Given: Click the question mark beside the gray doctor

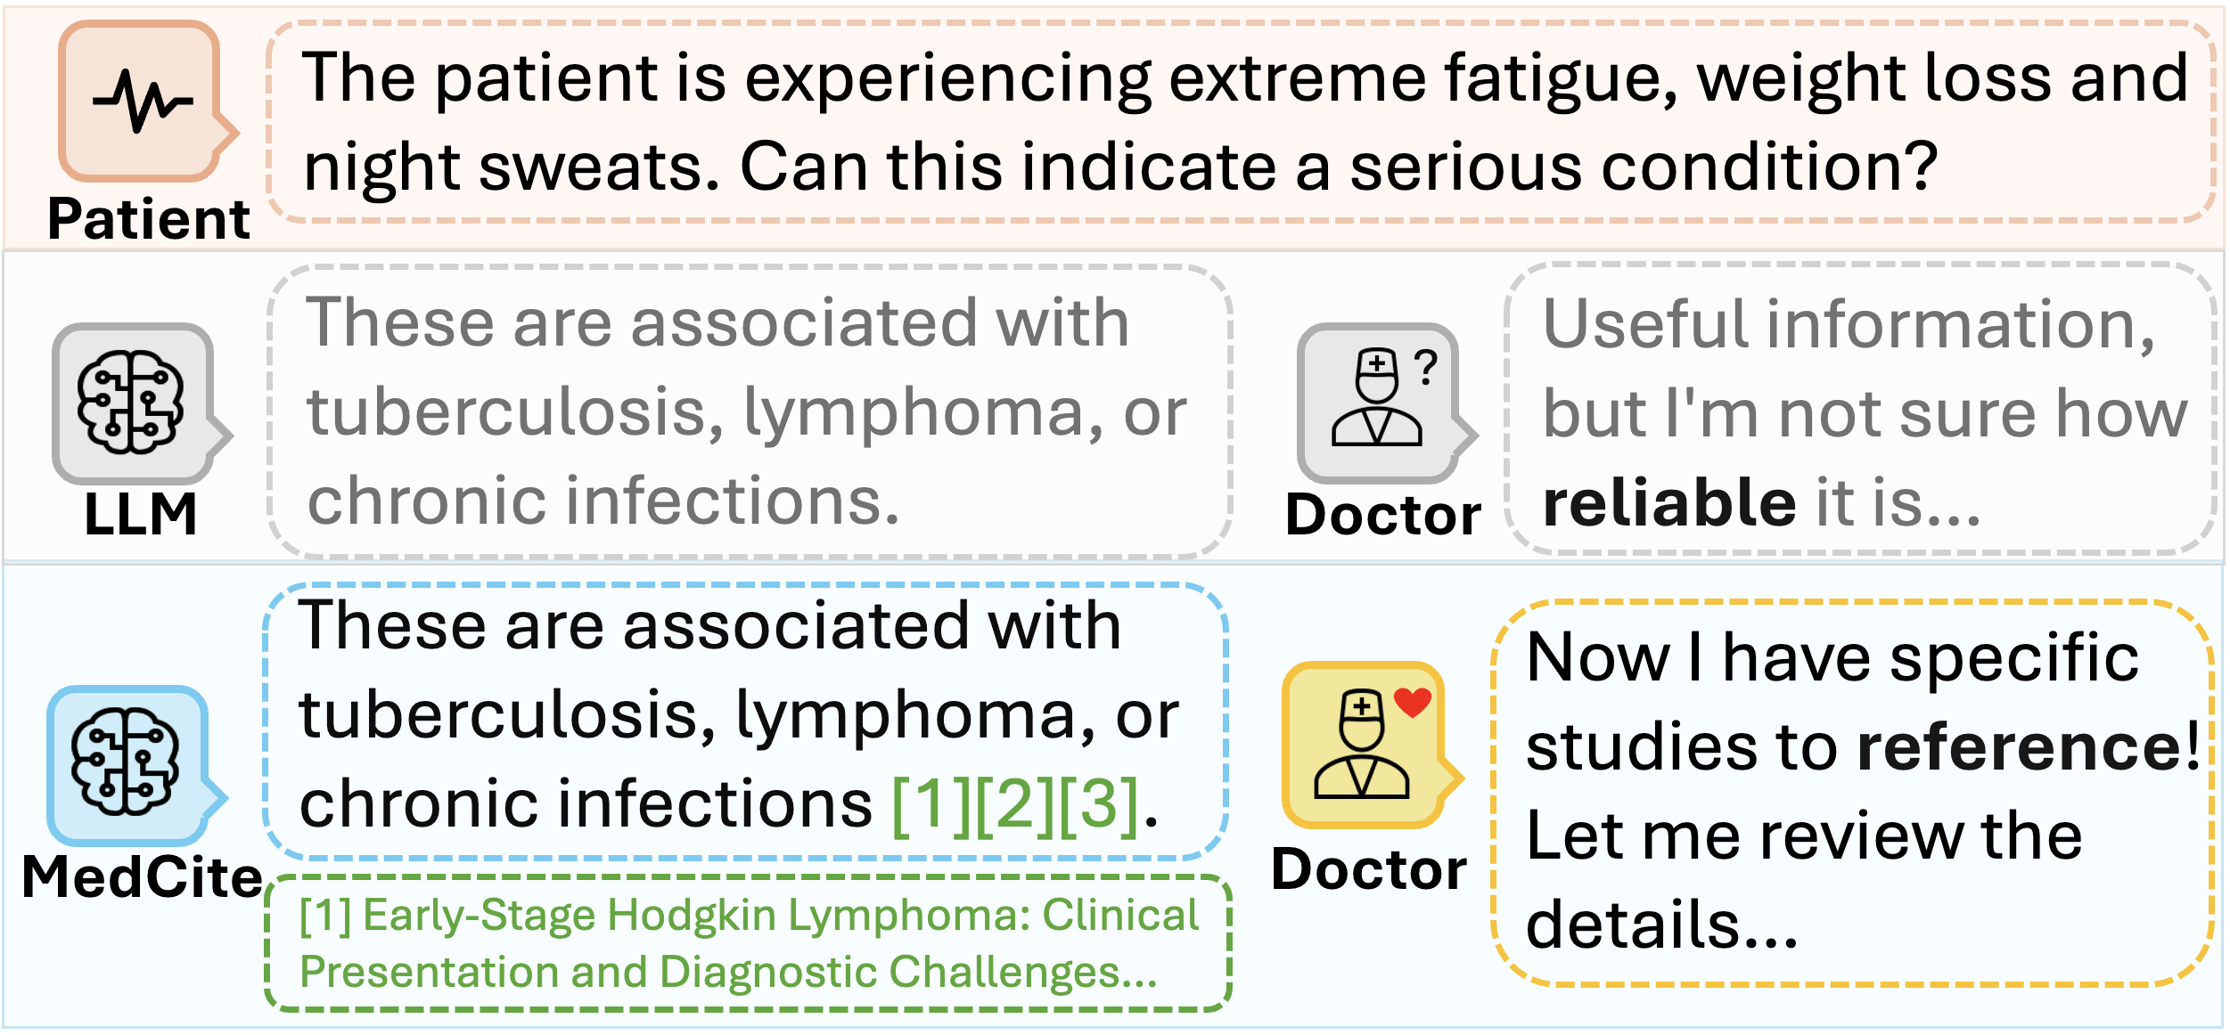Looking at the screenshot, I should point(1426,367).
